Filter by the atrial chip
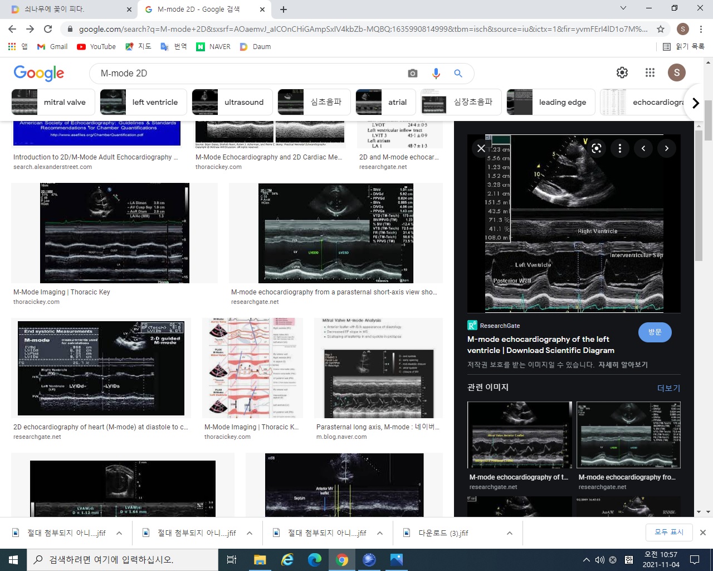713x571 pixels. point(386,102)
